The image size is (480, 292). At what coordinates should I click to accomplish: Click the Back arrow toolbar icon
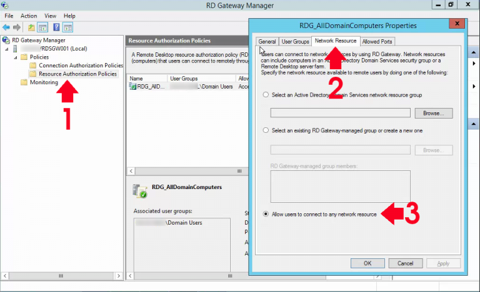(x=6, y=27)
